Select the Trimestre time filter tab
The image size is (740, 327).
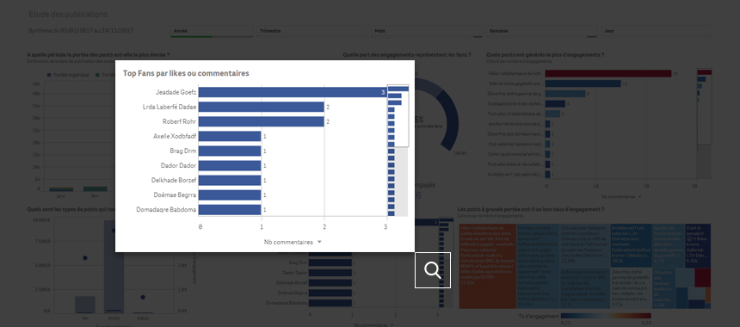312,31
